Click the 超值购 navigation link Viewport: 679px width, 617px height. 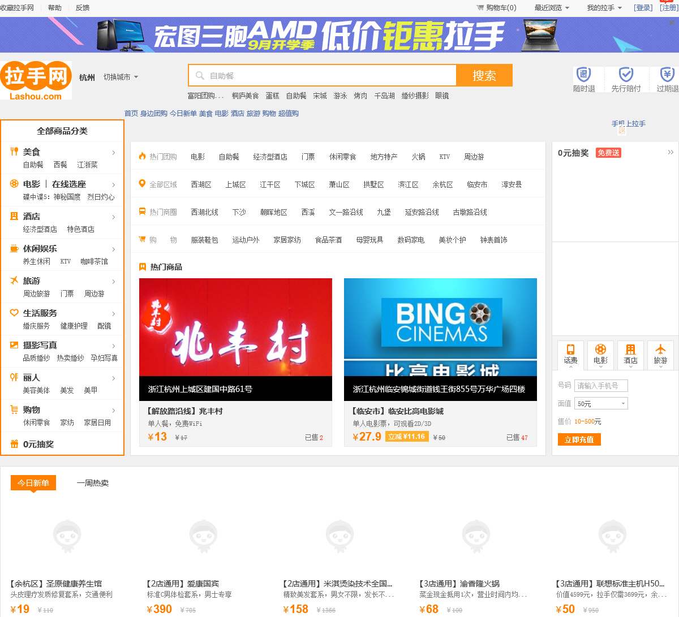click(x=289, y=113)
